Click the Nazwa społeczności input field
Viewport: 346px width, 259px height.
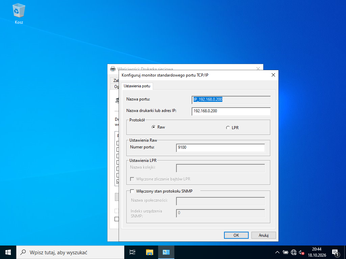(x=220, y=201)
